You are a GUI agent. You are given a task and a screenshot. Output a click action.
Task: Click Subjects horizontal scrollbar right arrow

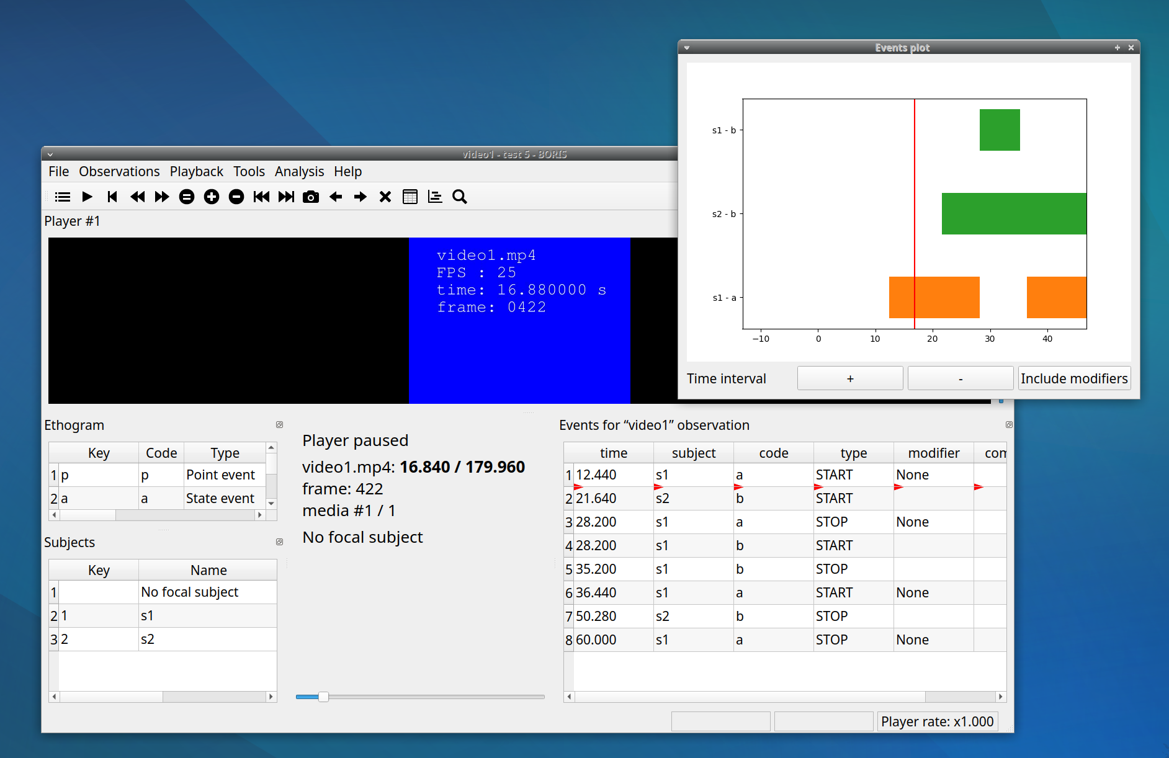271,697
